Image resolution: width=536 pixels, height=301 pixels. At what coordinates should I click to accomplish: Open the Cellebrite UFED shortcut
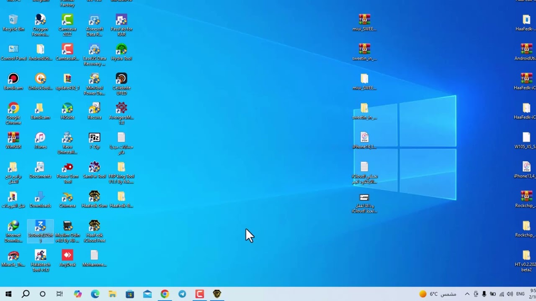point(121,84)
